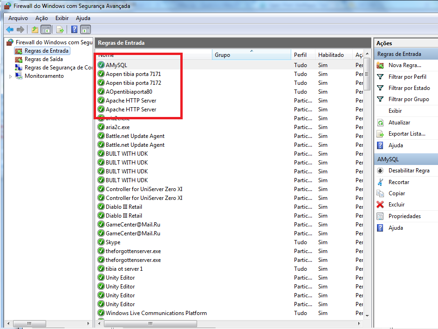438x329 pixels.
Task: Click the tree pane's scroll-right arrow
Action: tap(88, 323)
